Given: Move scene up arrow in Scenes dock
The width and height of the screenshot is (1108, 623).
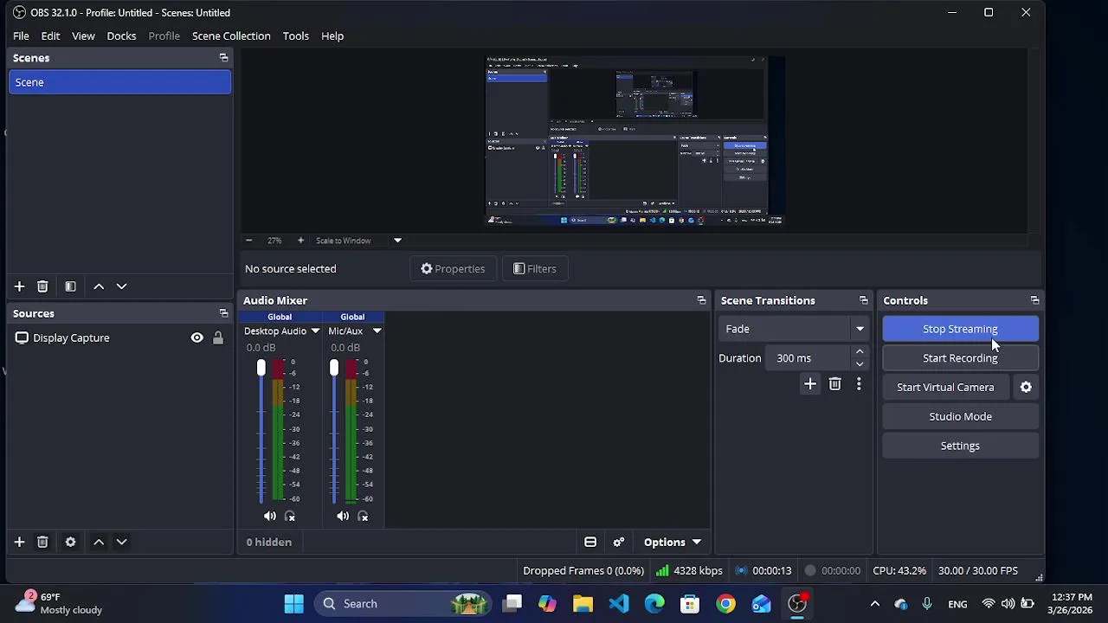Looking at the screenshot, I should pos(99,286).
